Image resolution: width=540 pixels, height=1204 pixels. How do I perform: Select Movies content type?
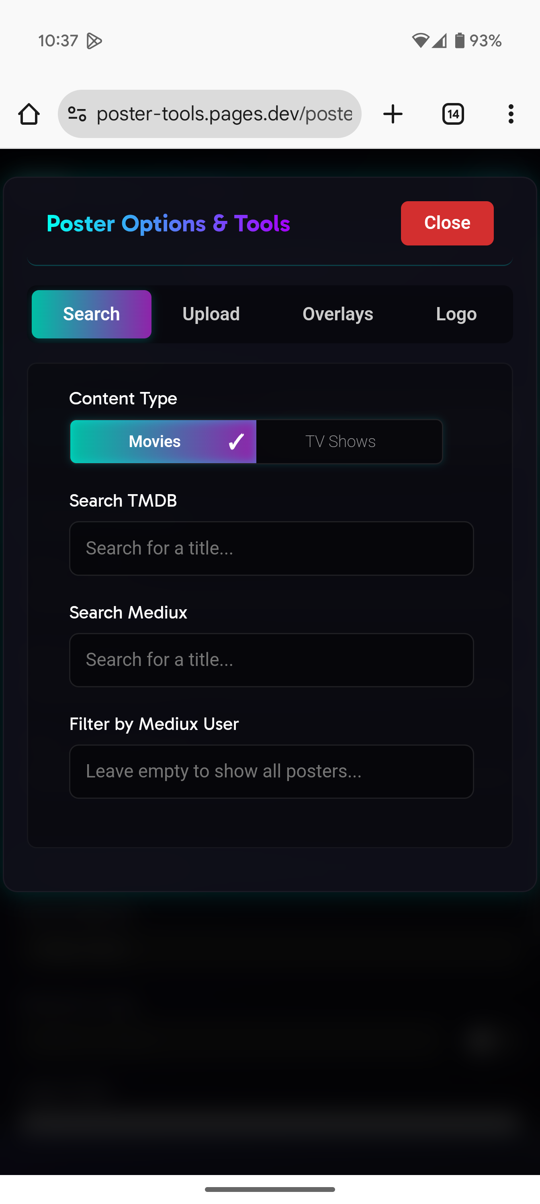click(x=163, y=442)
